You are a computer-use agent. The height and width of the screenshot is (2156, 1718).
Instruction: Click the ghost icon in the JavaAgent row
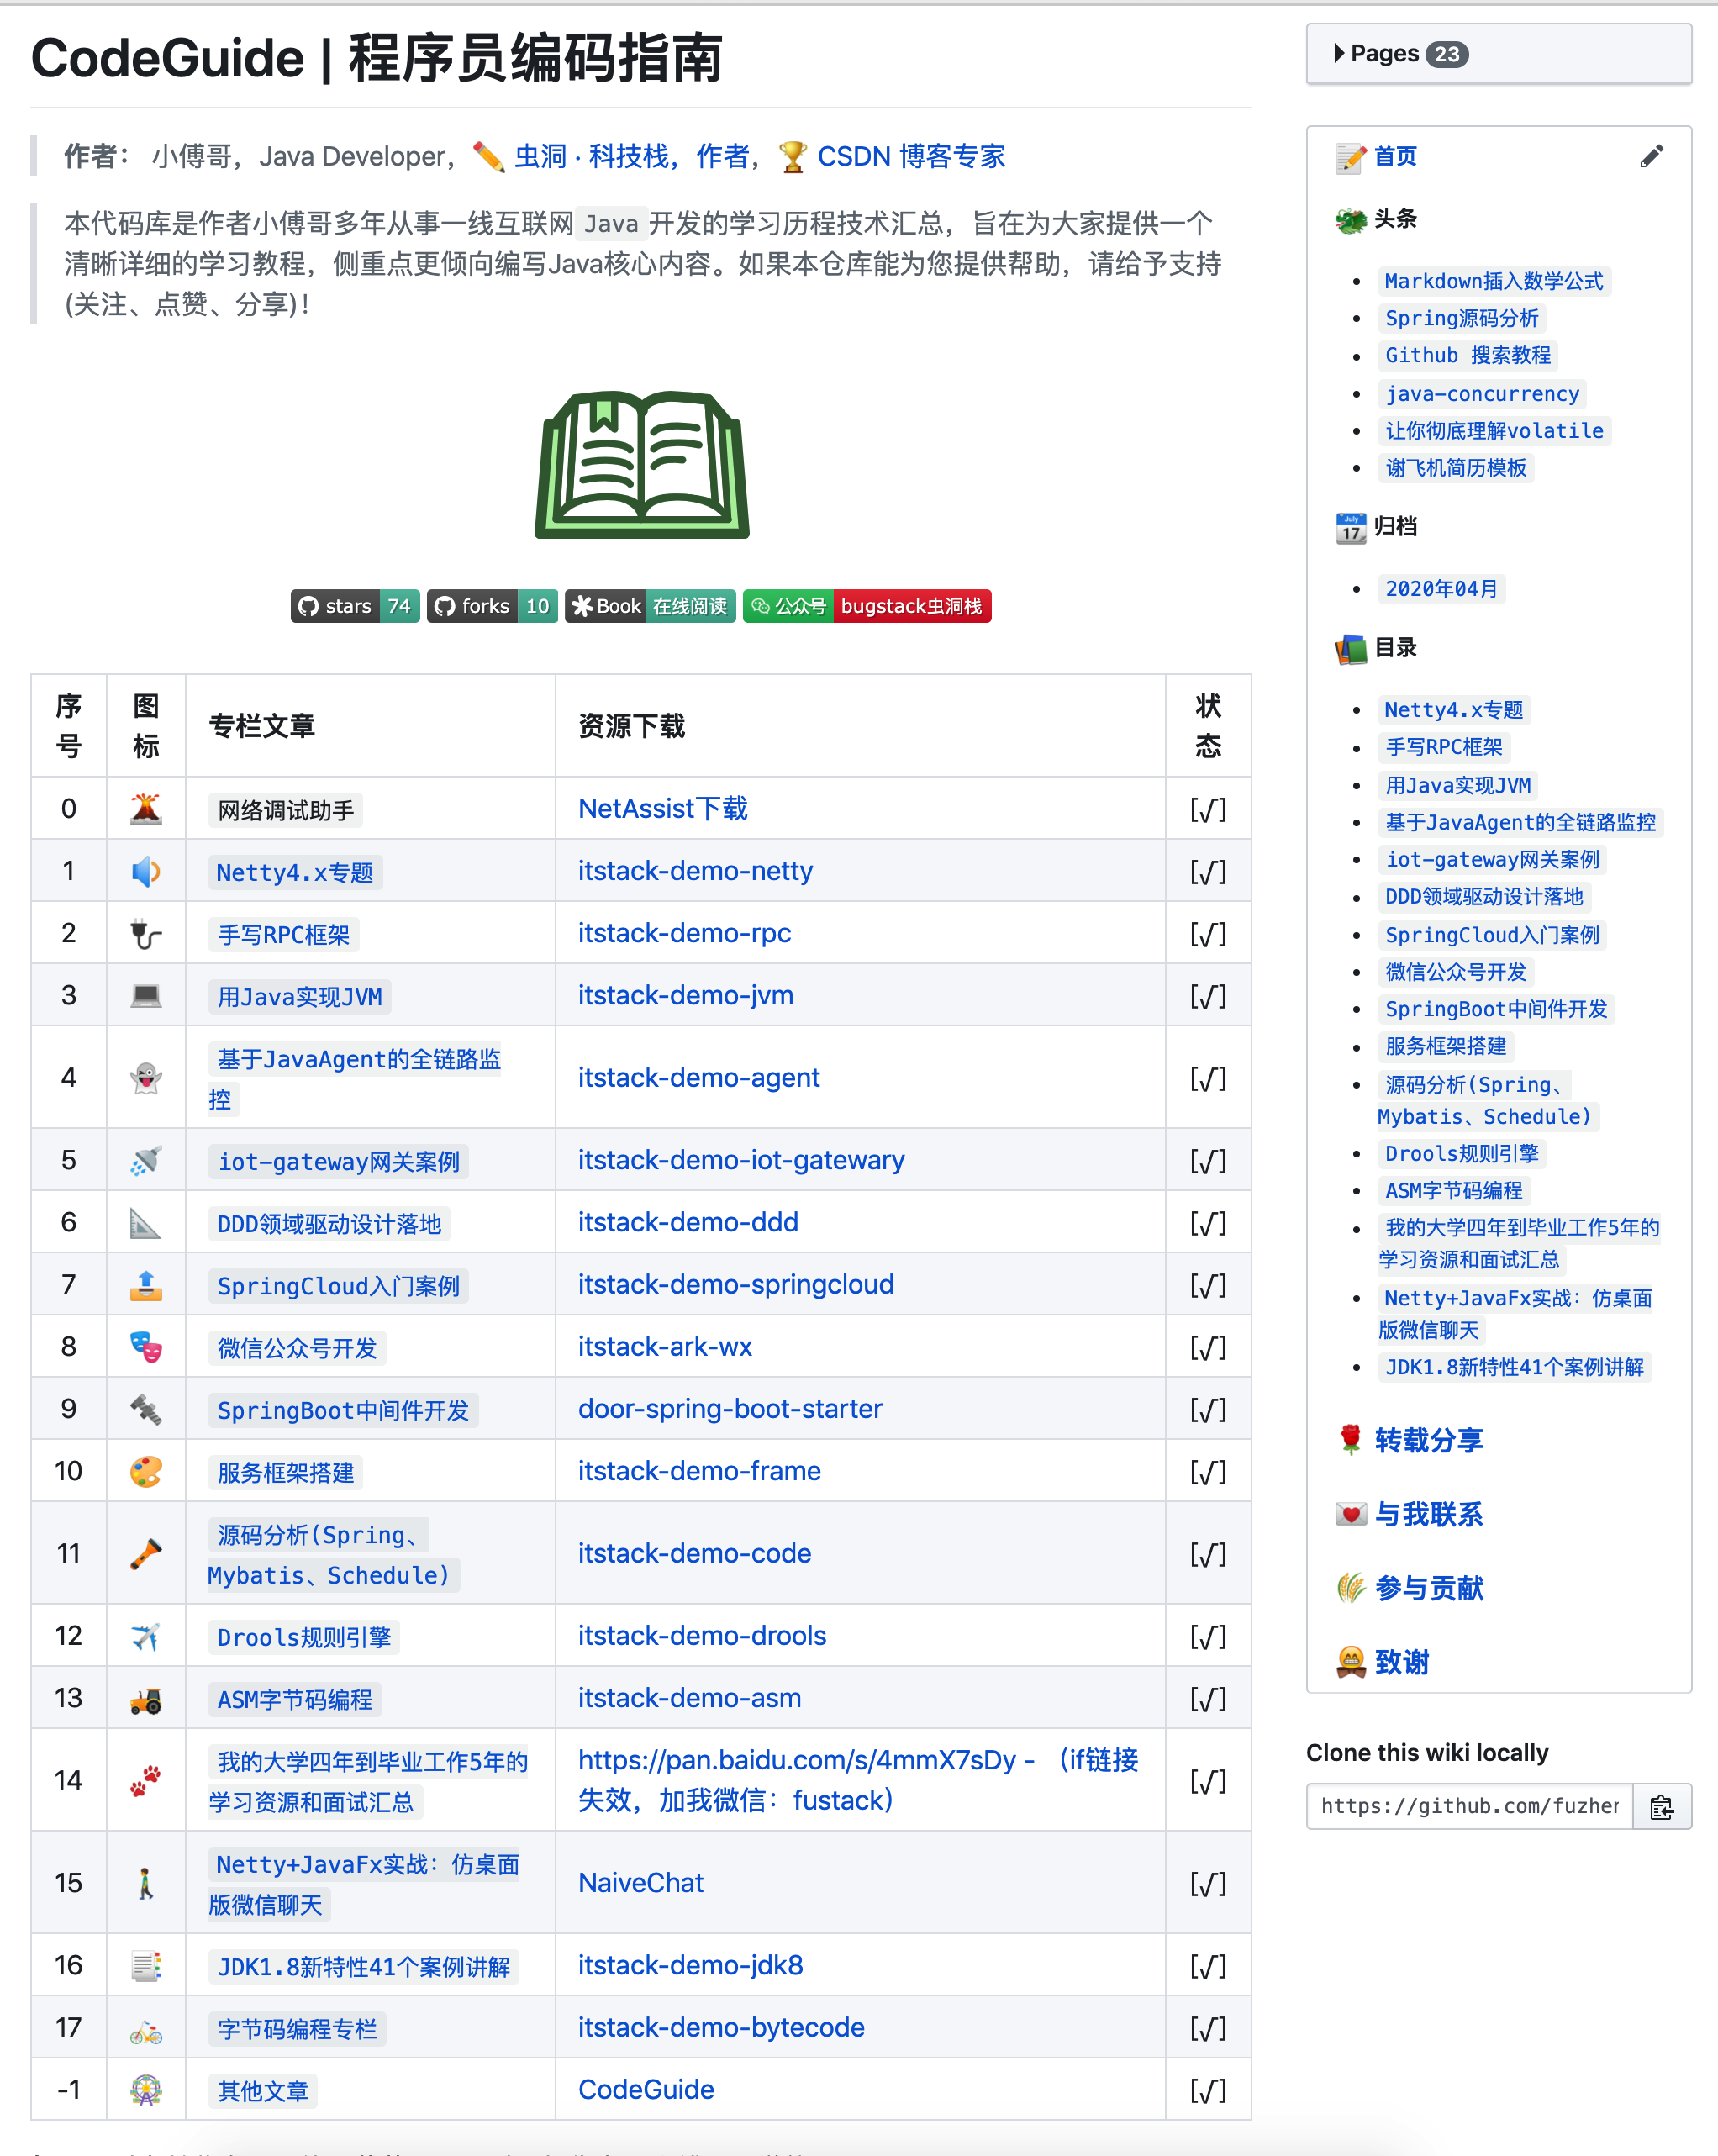point(145,1078)
